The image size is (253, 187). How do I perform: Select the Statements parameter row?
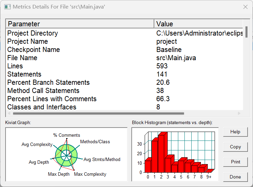coord(124,74)
